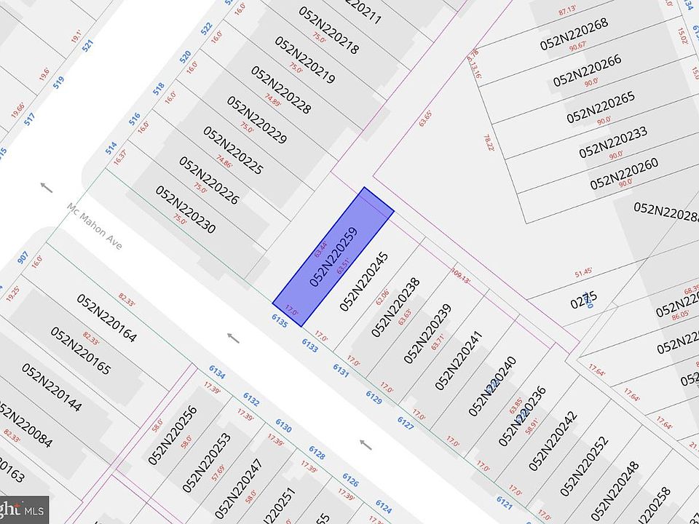
Task: Click parcel label 052N220084
Action: [x=23, y=424]
